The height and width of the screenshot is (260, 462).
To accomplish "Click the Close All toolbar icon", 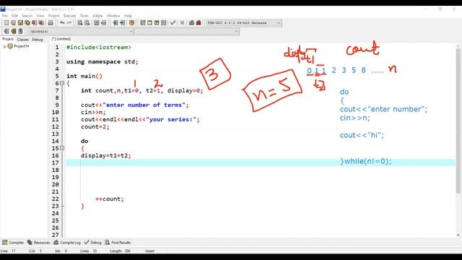I will click(41, 22).
